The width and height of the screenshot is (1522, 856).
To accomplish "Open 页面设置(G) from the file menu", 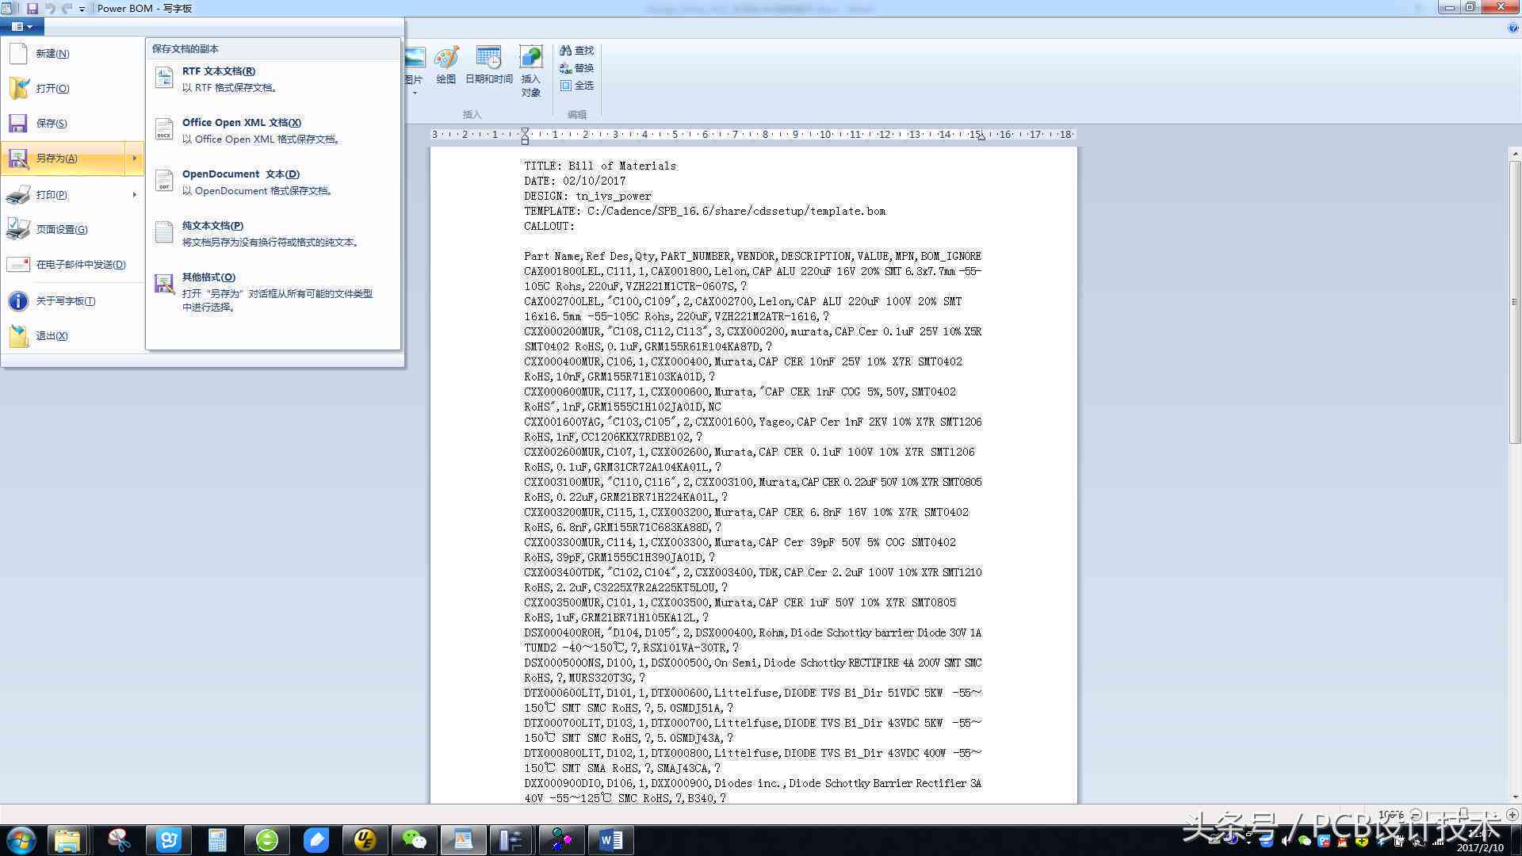I will pyautogui.click(x=71, y=229).
